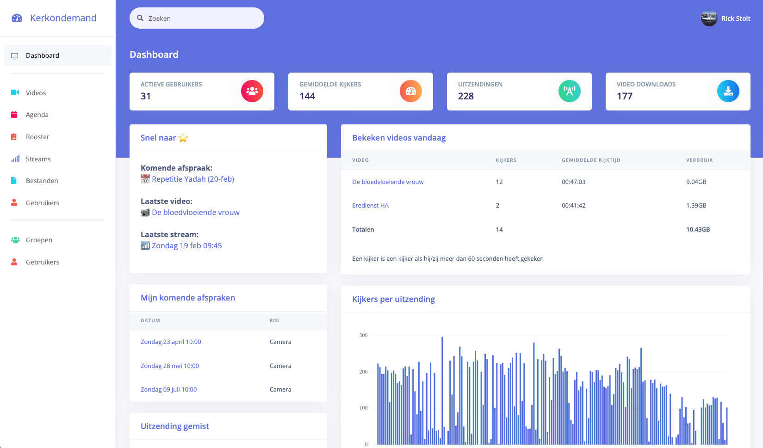
Task: Open the Rooster sidebar item
Action: coord(37,137)
